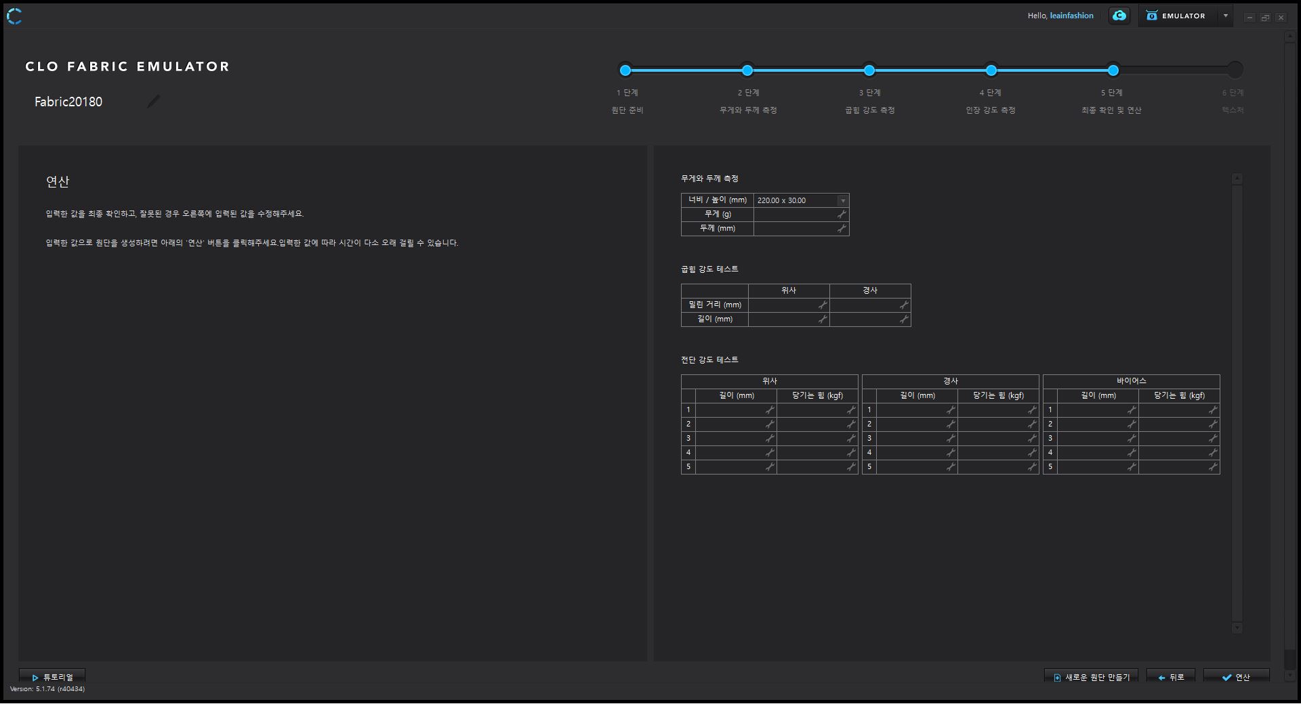Go back with the 뒤로 button
Image resolution: width=1301 pixels, height=704 pixels.
[1171, 677]
